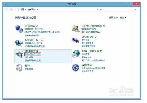Click the Control Panel icon in address bar
Image resolution: width=147 pixels, height=103 pixels.
pyautogui.click(x=23, y=9)
